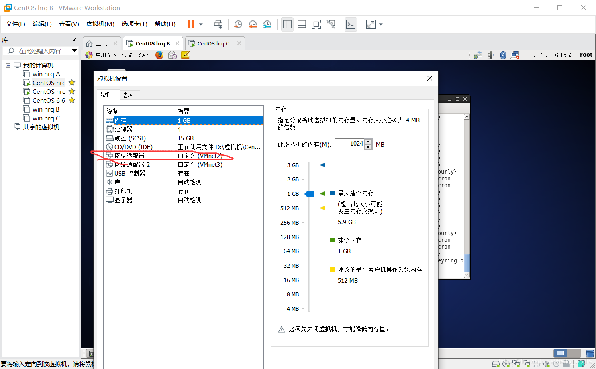Screen dimensions: 596x369
Task: Open the yellow notes icon in guest panel
Action: (x=185, y=55)
